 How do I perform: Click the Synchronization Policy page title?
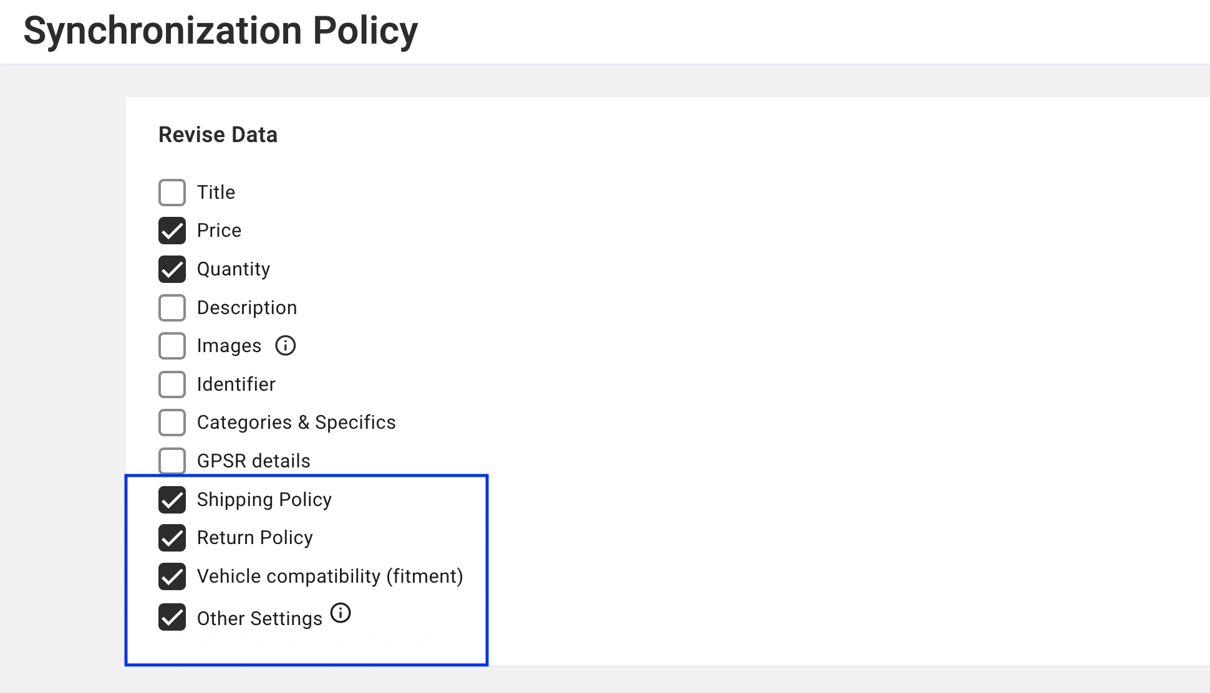pos(220,31)
